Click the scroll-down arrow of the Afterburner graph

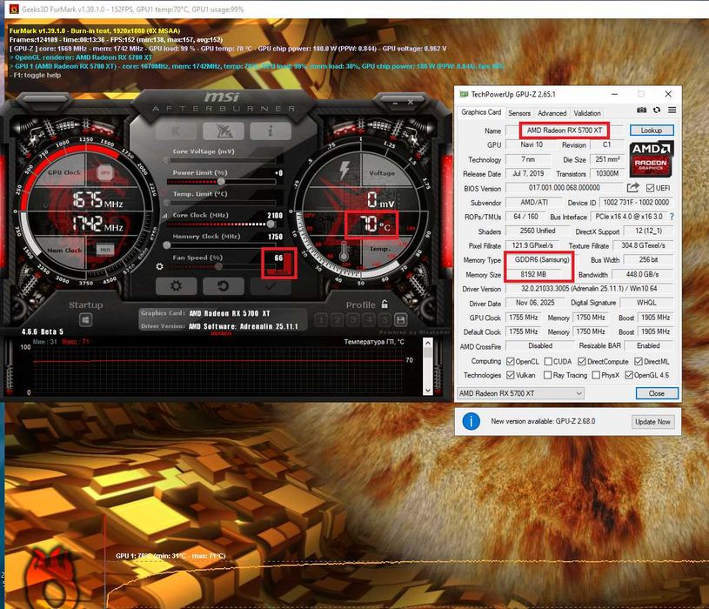pyautogui.click(x=427, y=390)
